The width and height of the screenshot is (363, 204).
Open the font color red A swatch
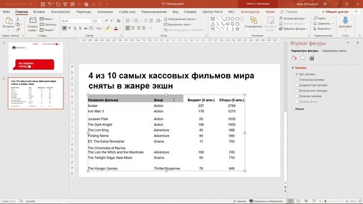point(116,28)
